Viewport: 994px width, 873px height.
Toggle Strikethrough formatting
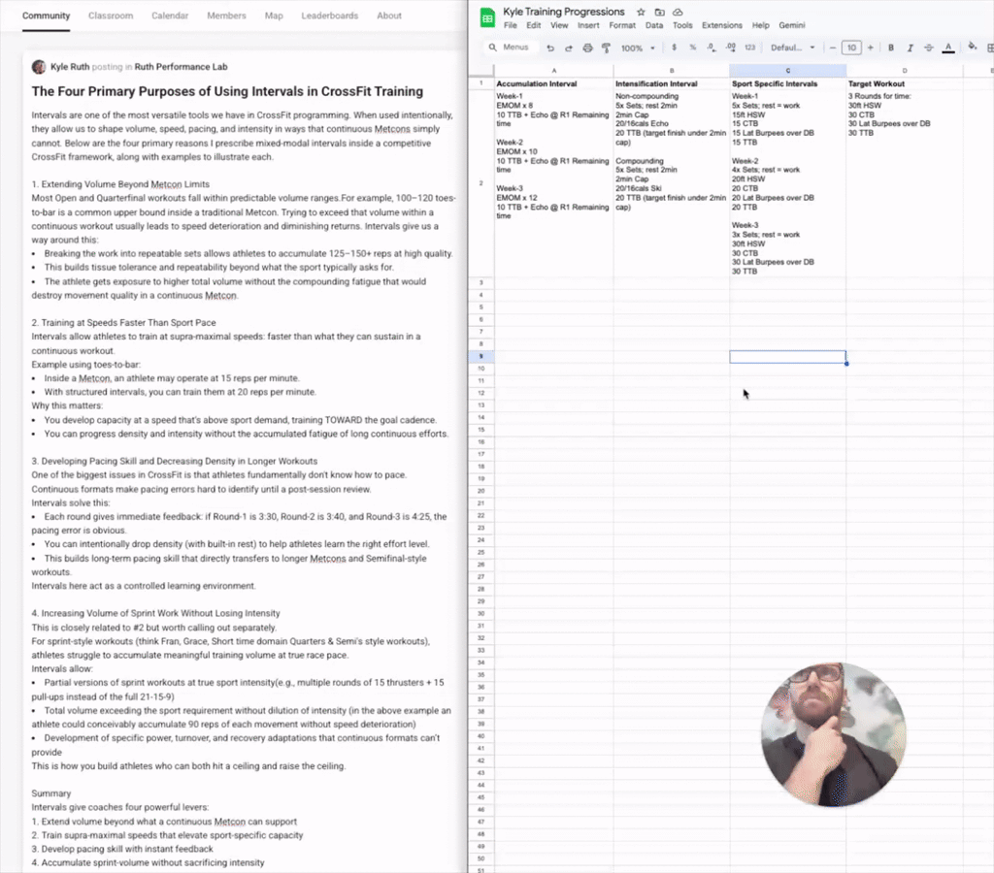coord(929,48)
